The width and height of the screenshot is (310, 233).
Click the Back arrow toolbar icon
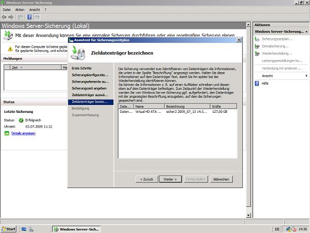pos(4,17)
